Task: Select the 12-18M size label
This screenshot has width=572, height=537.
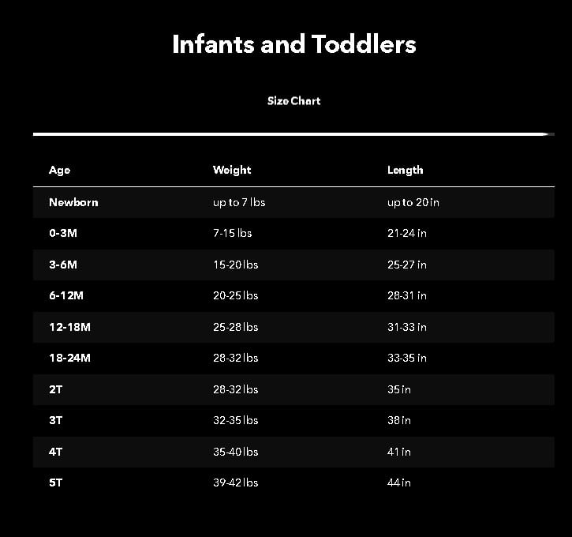Action: pyautogui.click(x=69, y=327)
